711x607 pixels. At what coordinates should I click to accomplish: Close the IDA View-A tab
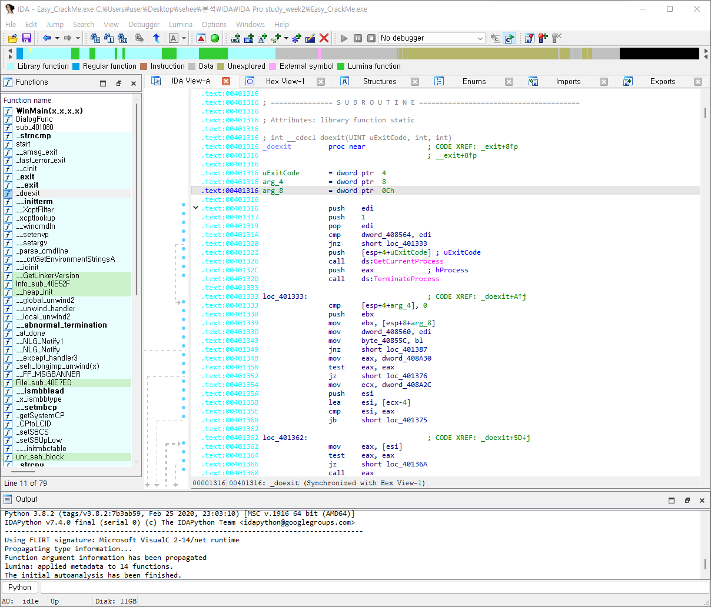[x=226, y=81]
